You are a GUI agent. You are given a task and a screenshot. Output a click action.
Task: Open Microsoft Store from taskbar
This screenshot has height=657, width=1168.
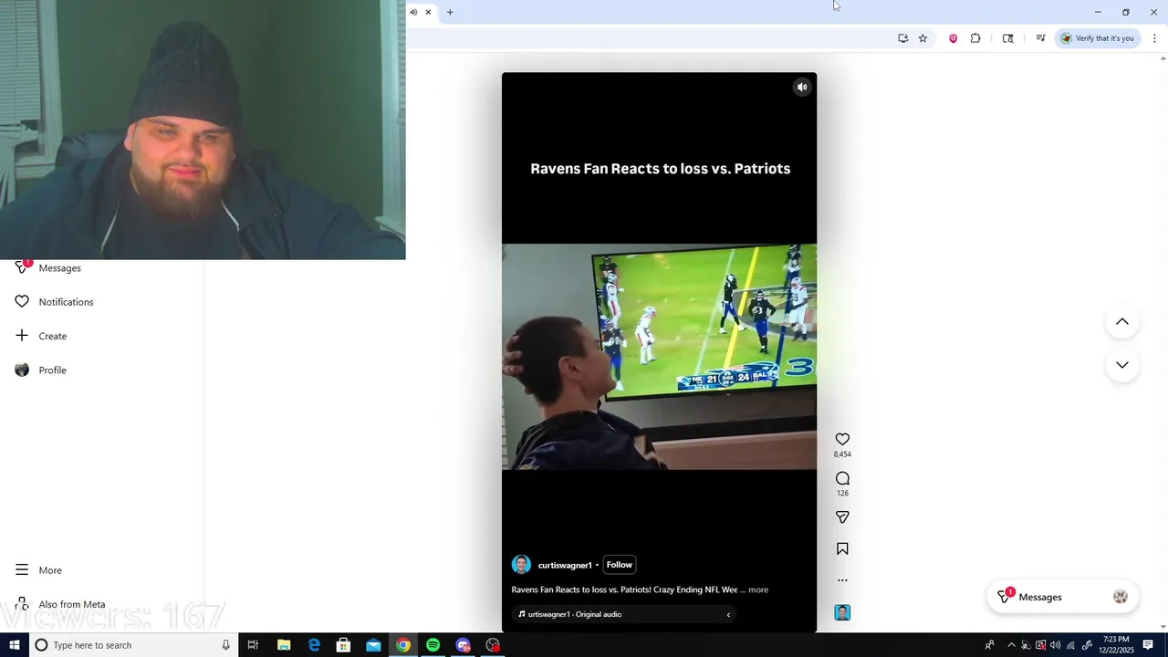click(343, 645)
